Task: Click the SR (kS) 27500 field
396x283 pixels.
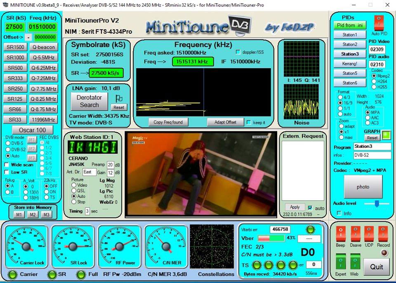Action: (15, 27)
